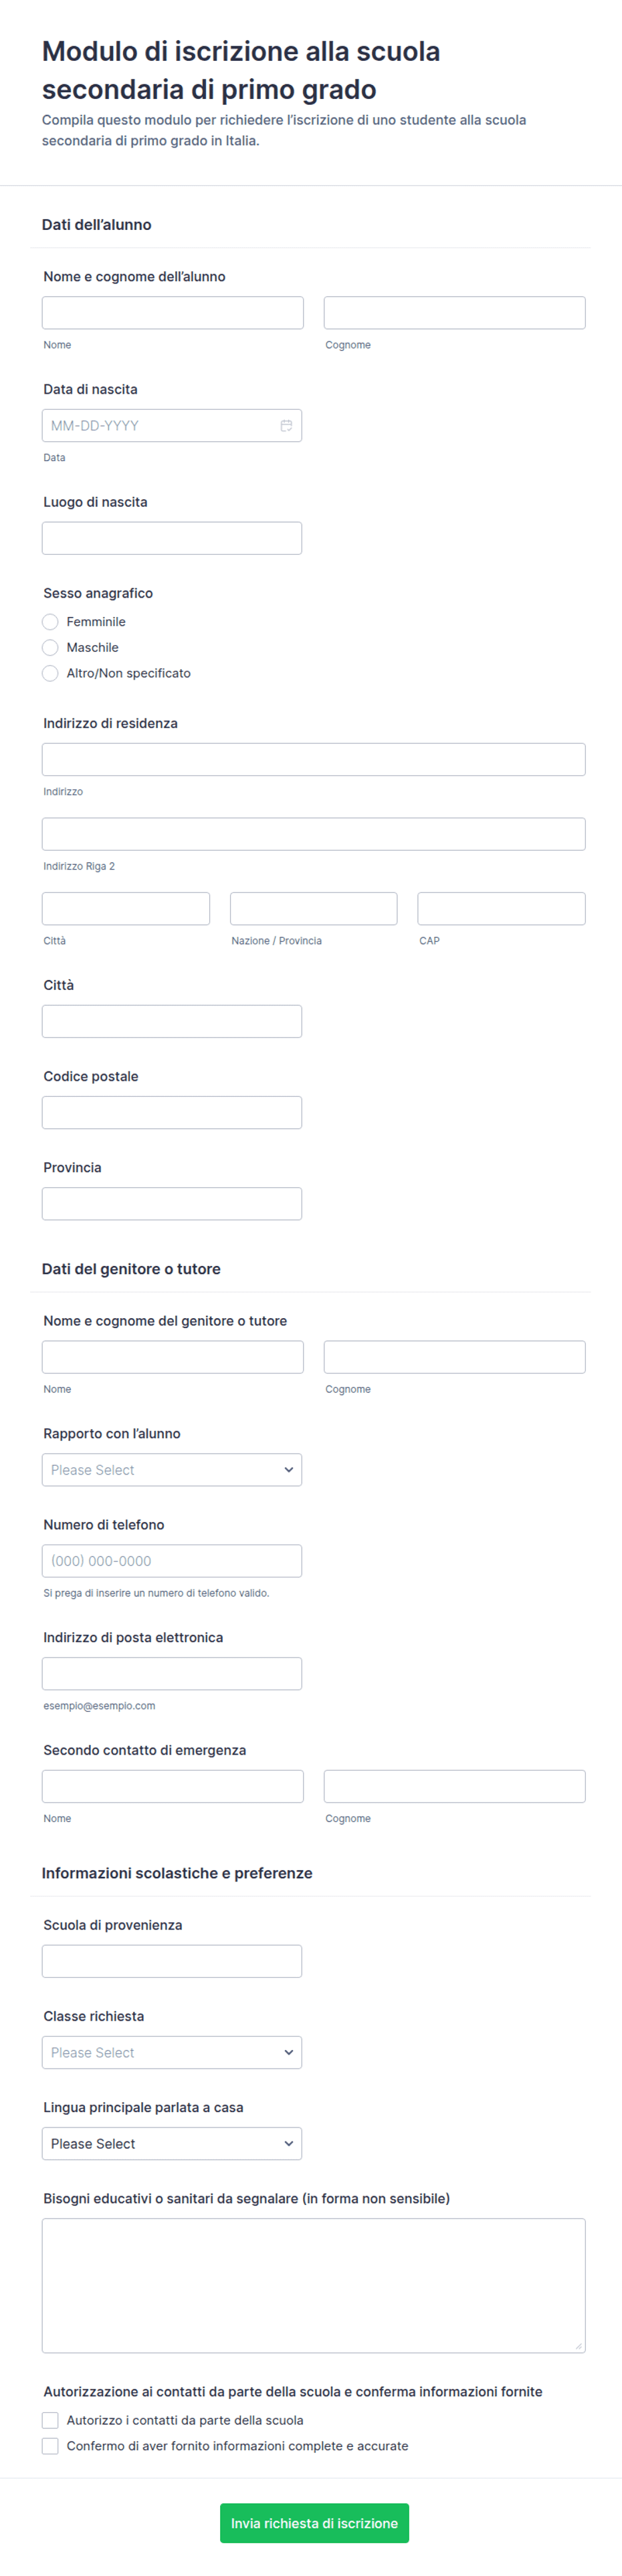Expand the Classe richiesta dropdown

pyautogui.click(x=172, y=2052)
